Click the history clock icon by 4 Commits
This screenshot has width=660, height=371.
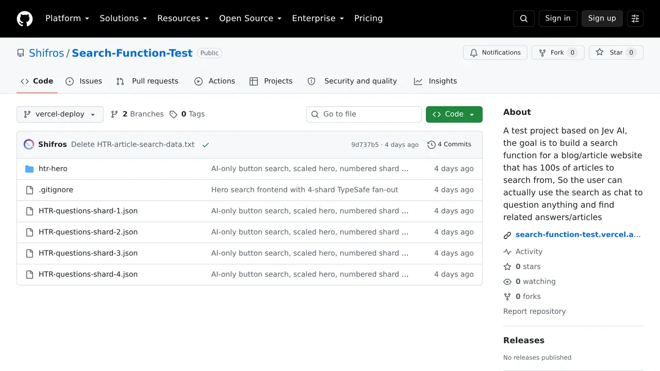[432, 145]
